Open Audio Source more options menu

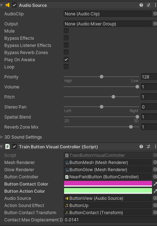(156, 5)
